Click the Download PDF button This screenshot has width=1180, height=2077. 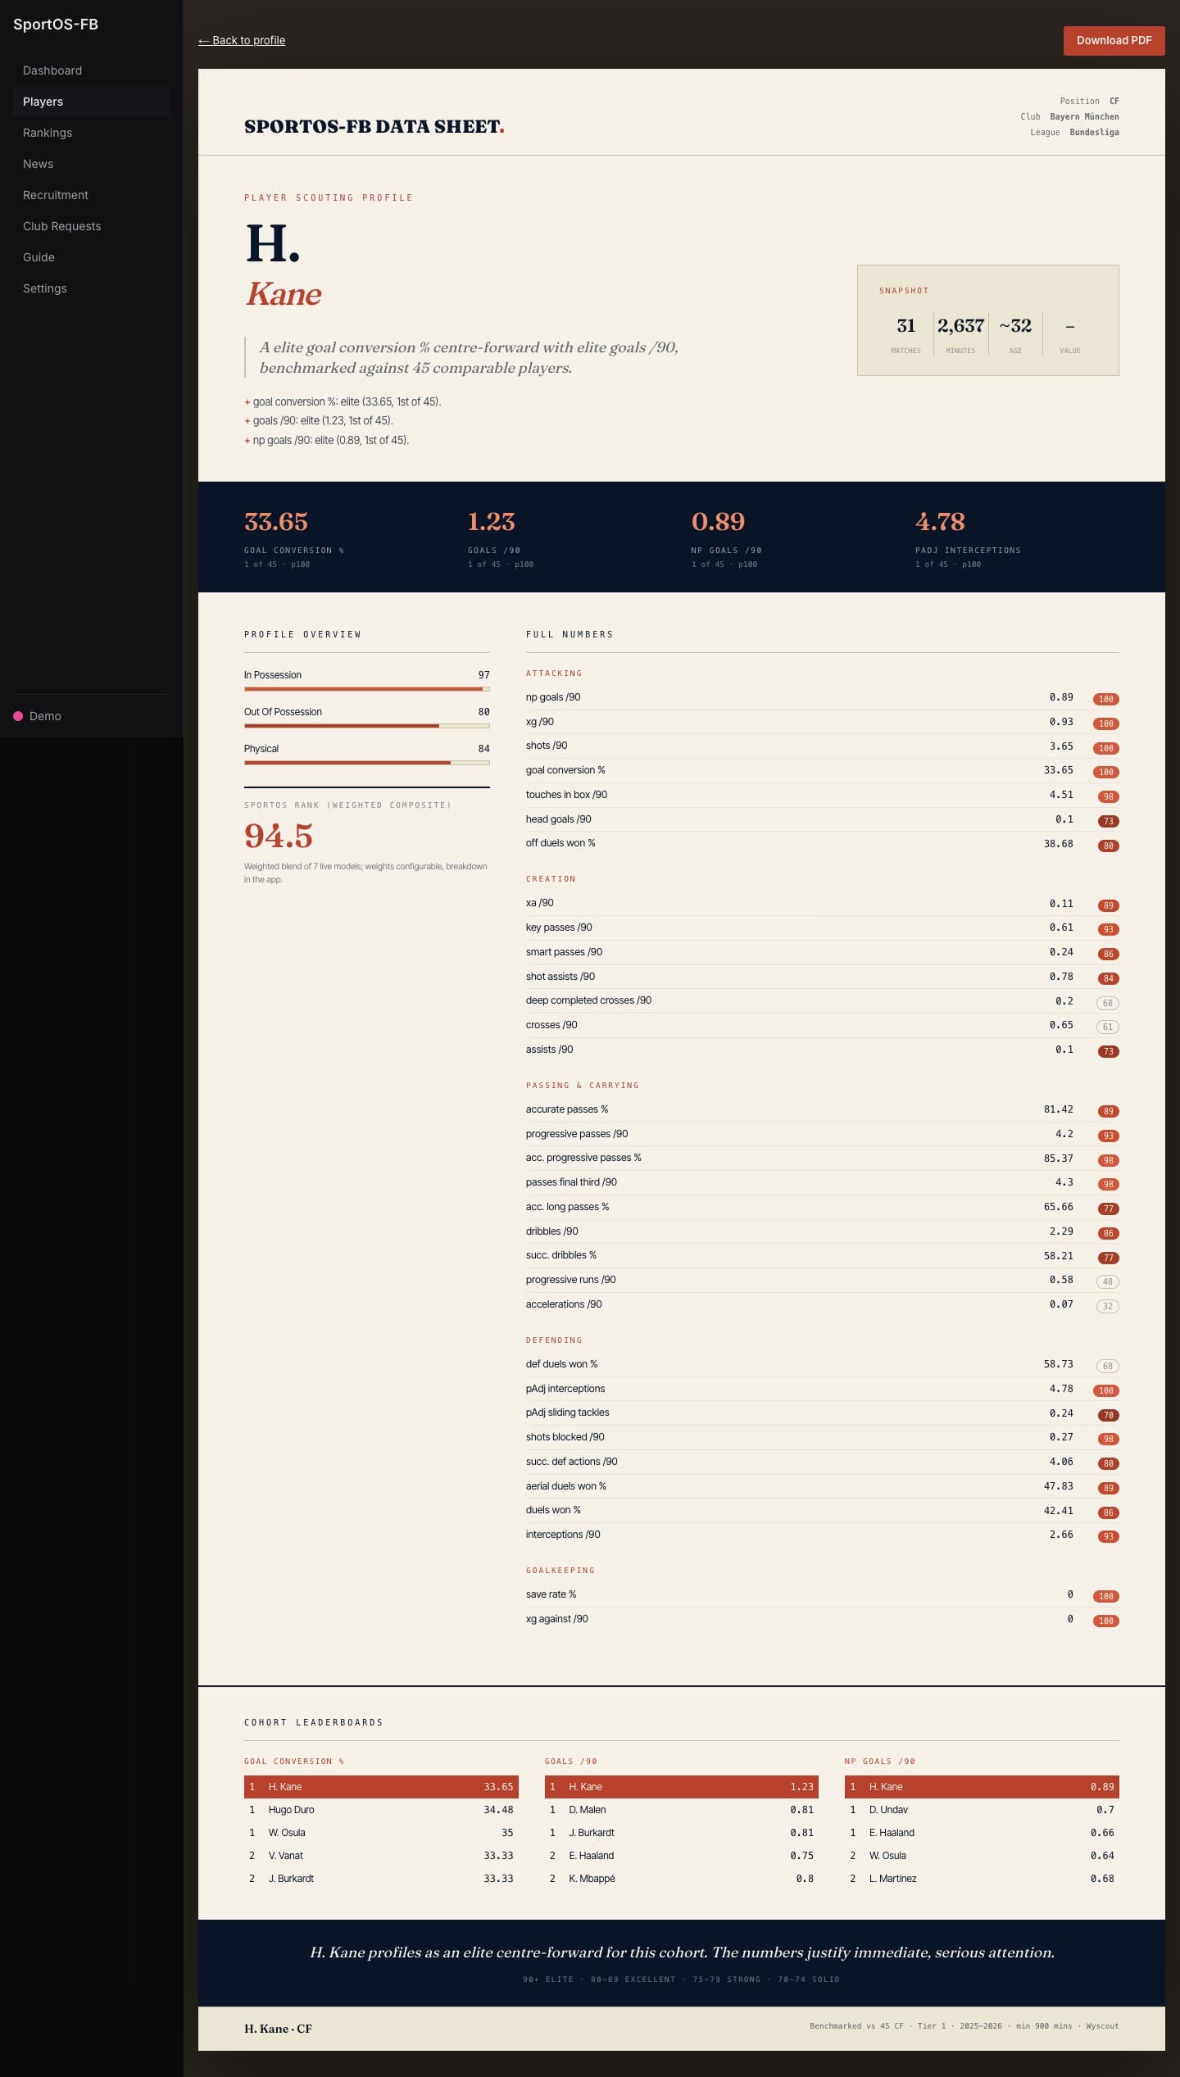1114,40
